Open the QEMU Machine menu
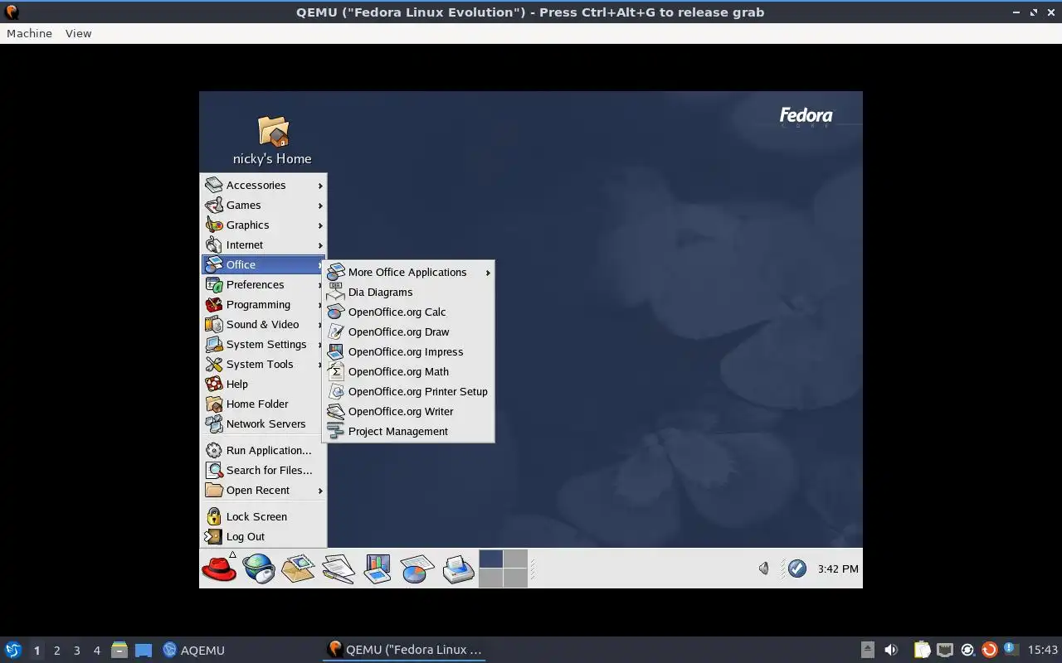The height and width of the screenshot is (663, 1062). tap(29, 33)
